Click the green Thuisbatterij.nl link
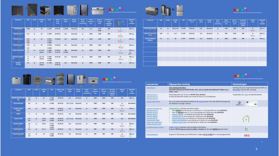 point(174,108)
